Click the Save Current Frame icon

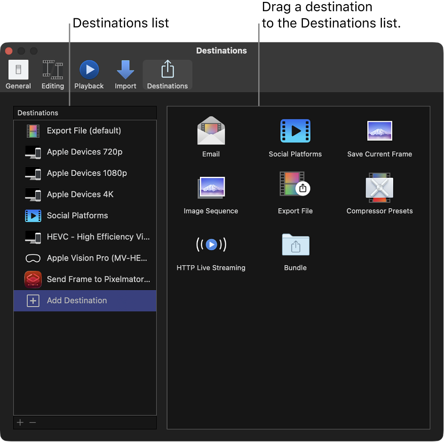[x=380, y=131]
